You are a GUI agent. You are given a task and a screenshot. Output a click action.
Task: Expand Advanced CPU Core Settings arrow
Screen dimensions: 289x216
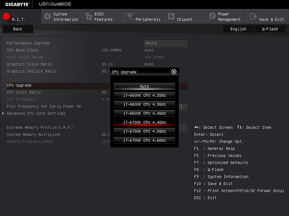pos(3,113)
